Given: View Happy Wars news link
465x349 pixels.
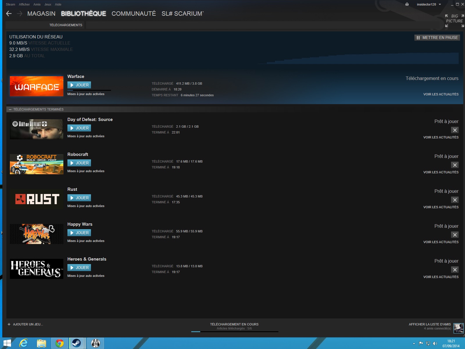Looking at the screenshot, I should 441,242.
